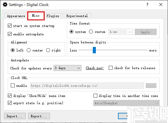Click the Export... button
This screenshot has height=123, width=168.
pyautogui.click(x=39, y=116)
